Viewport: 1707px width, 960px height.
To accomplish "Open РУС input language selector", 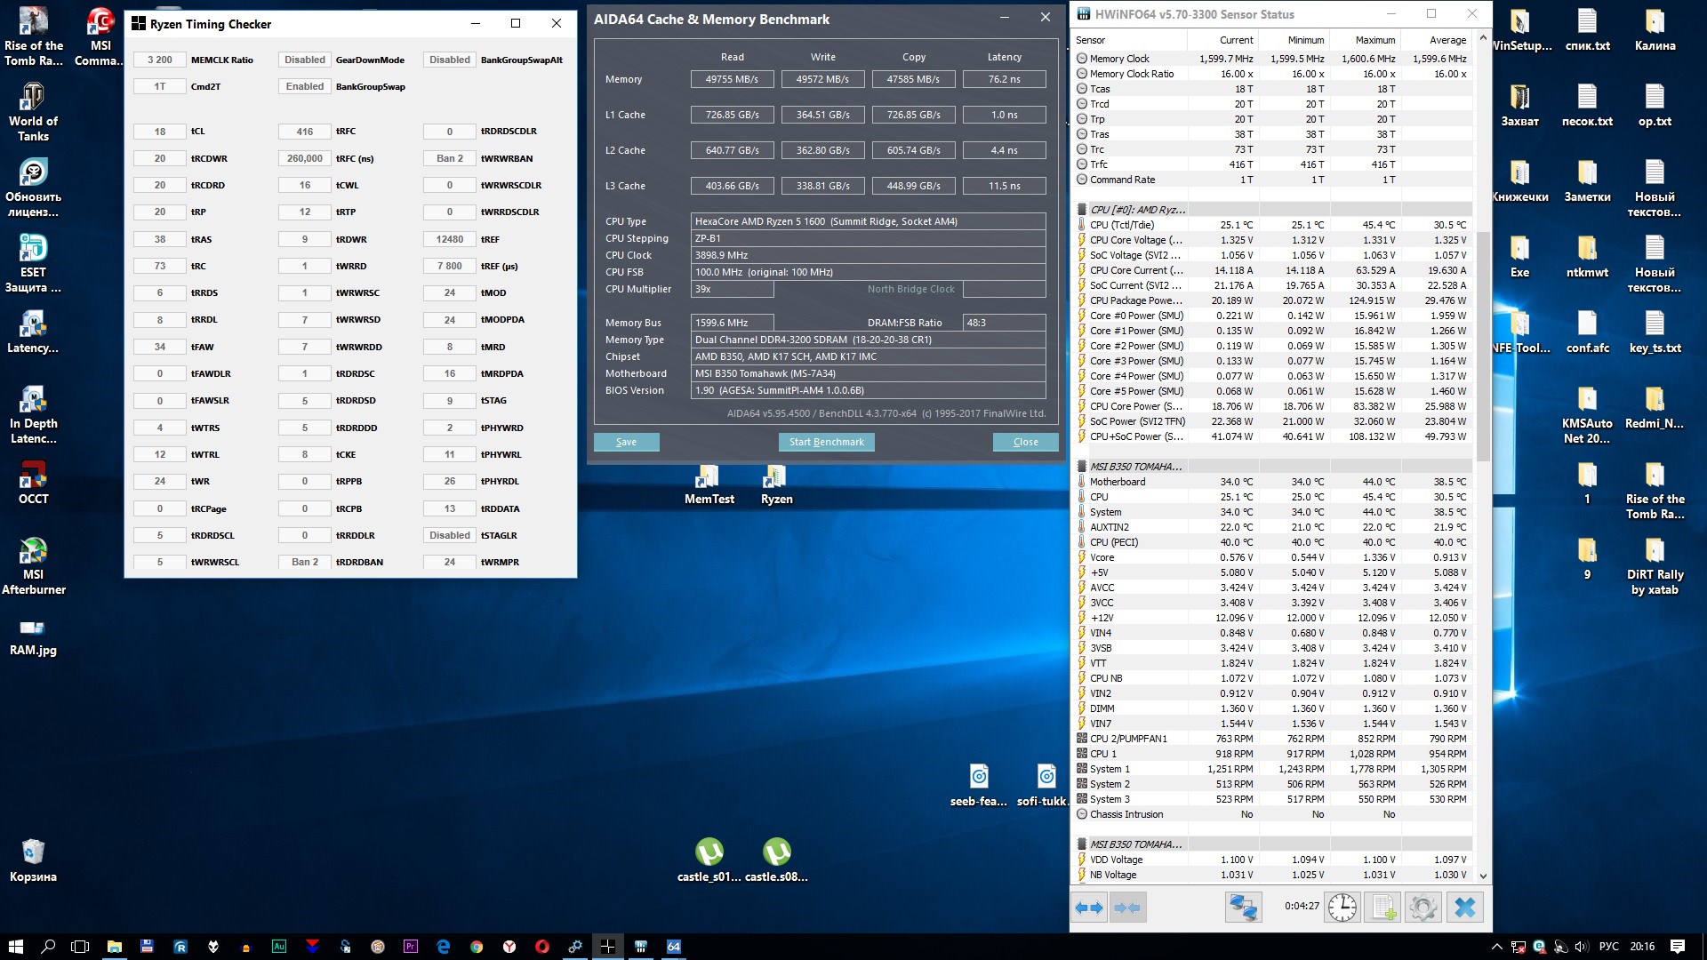I will [1608, 947].
